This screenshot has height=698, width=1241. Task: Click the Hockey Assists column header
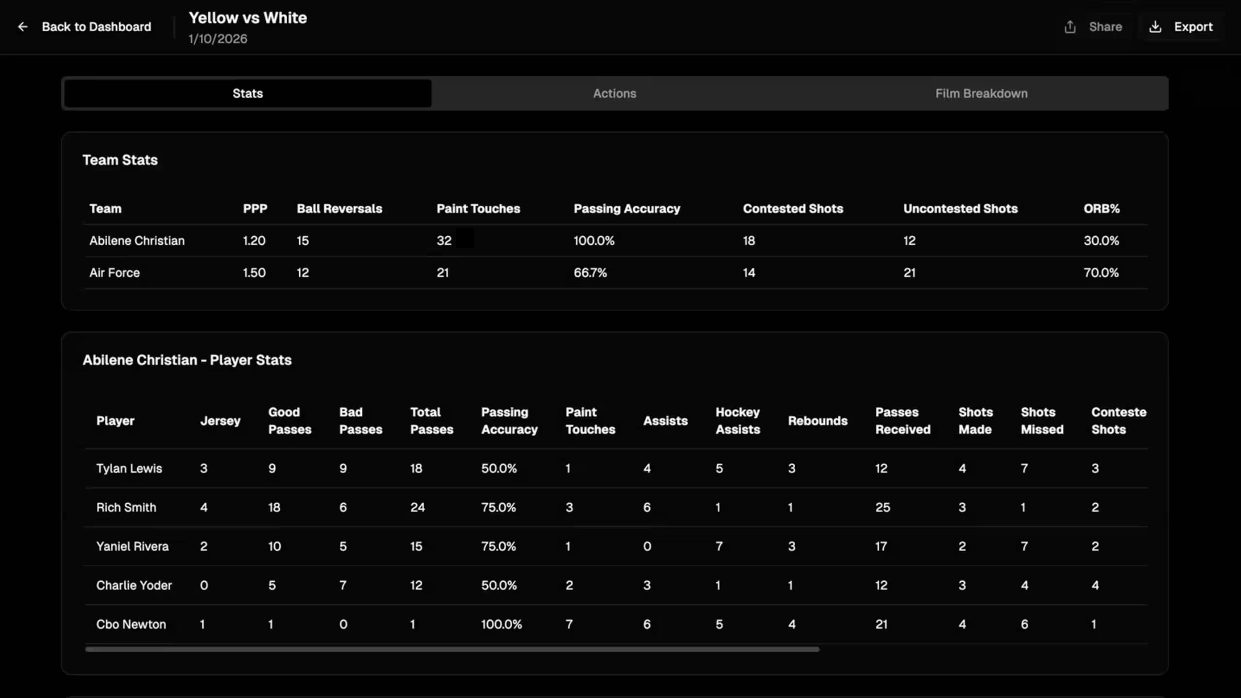click(x=737, y=421)
